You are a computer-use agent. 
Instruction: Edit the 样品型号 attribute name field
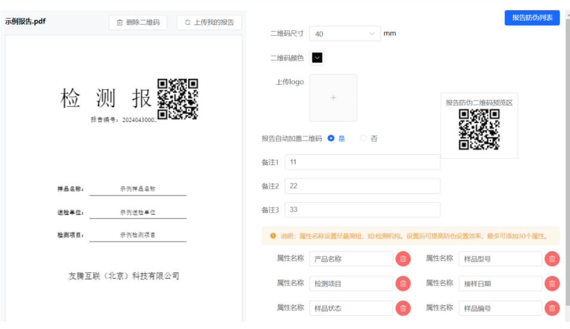(x=500, y=259)
